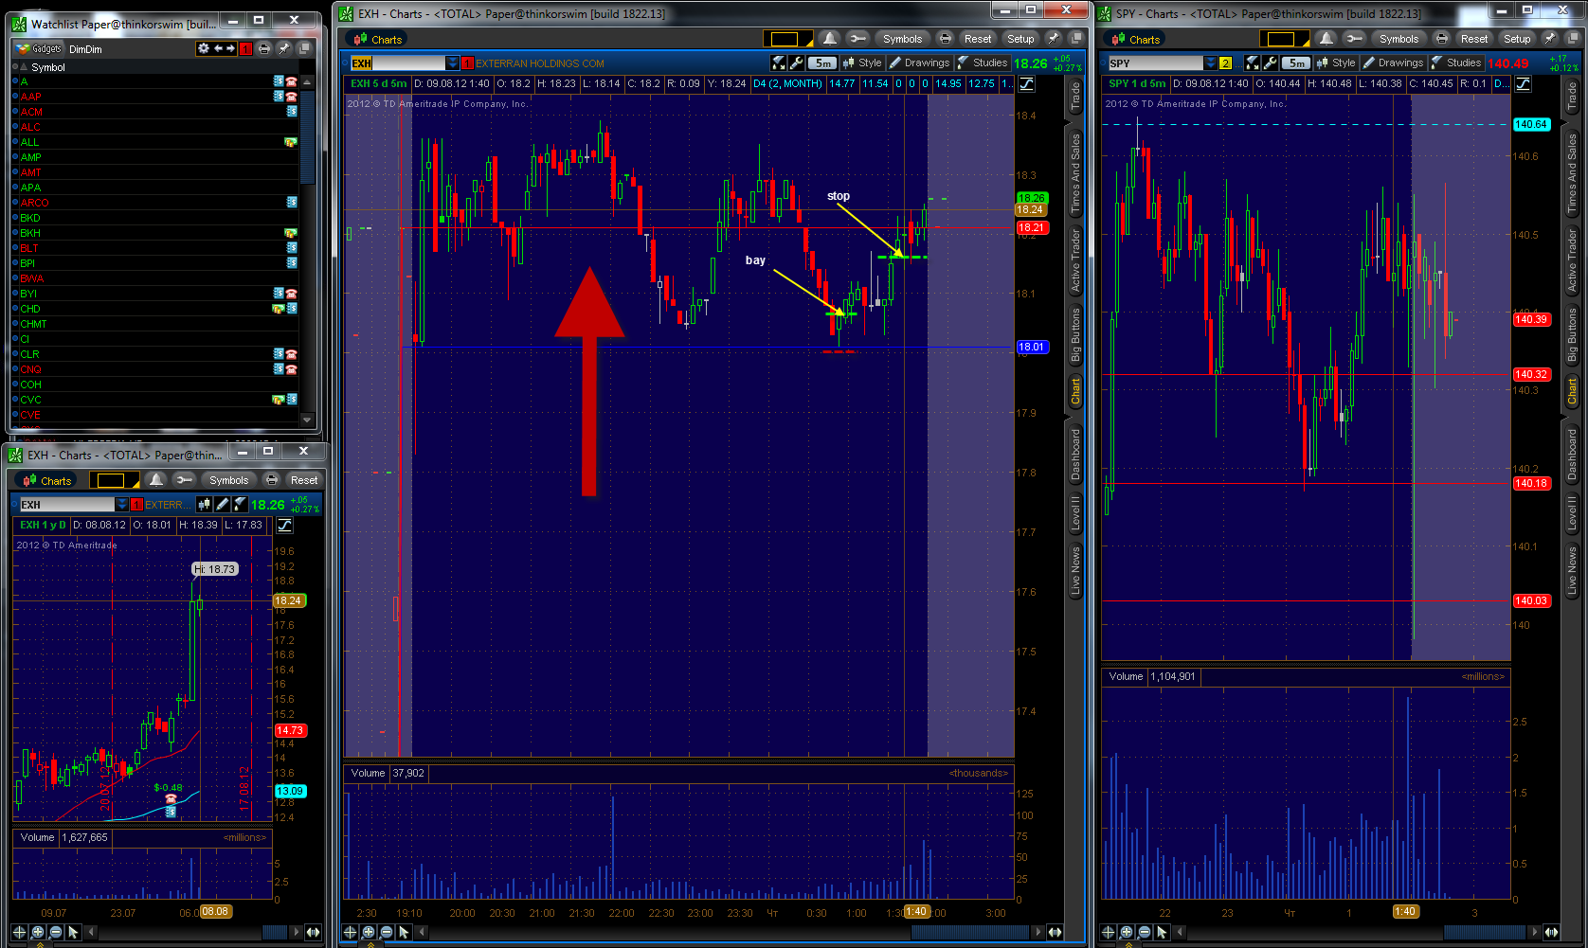Pin the Watchlist window with pushpin icon
1588x948 pixels.
(283, 48)
